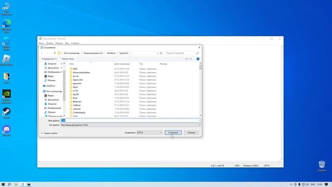This screenshot has width=332, height=187.
Task: Open the Steam desktop shortcut
Action: (7, 113)
